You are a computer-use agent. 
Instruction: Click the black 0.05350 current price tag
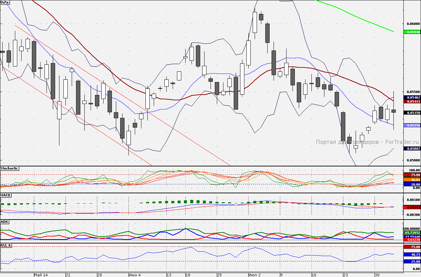pos(412,113)
